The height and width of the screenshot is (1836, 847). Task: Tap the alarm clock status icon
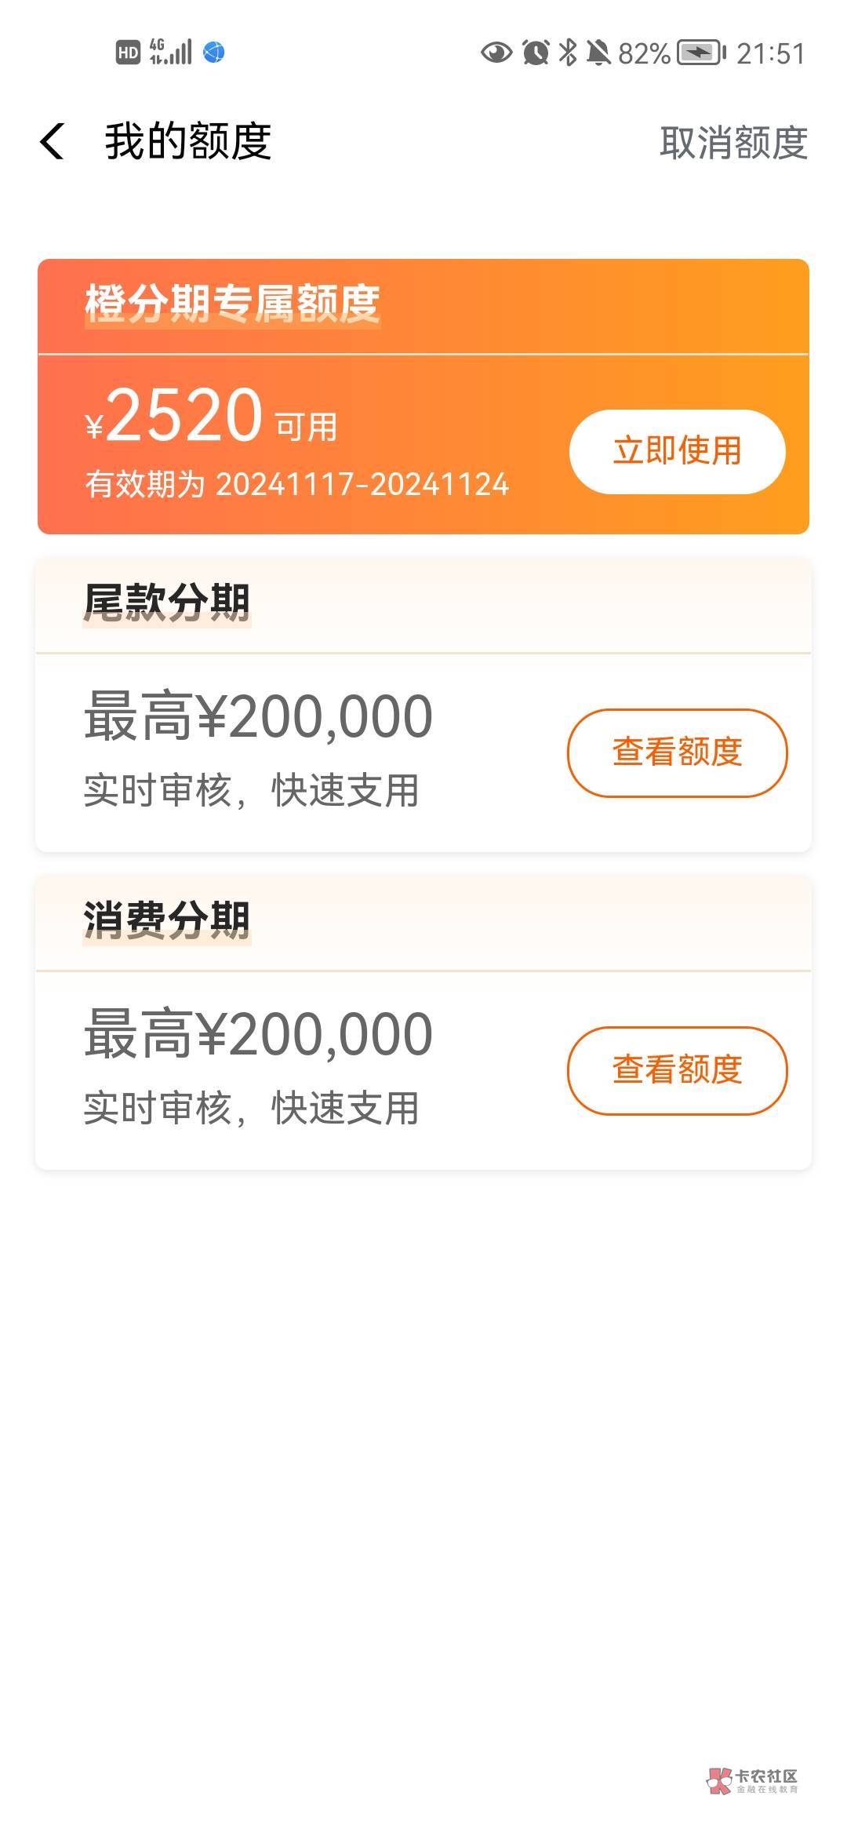(536, 53)
